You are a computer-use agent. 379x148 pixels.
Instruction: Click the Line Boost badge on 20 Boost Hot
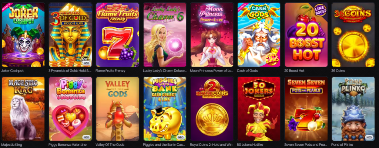pos(320,10)
